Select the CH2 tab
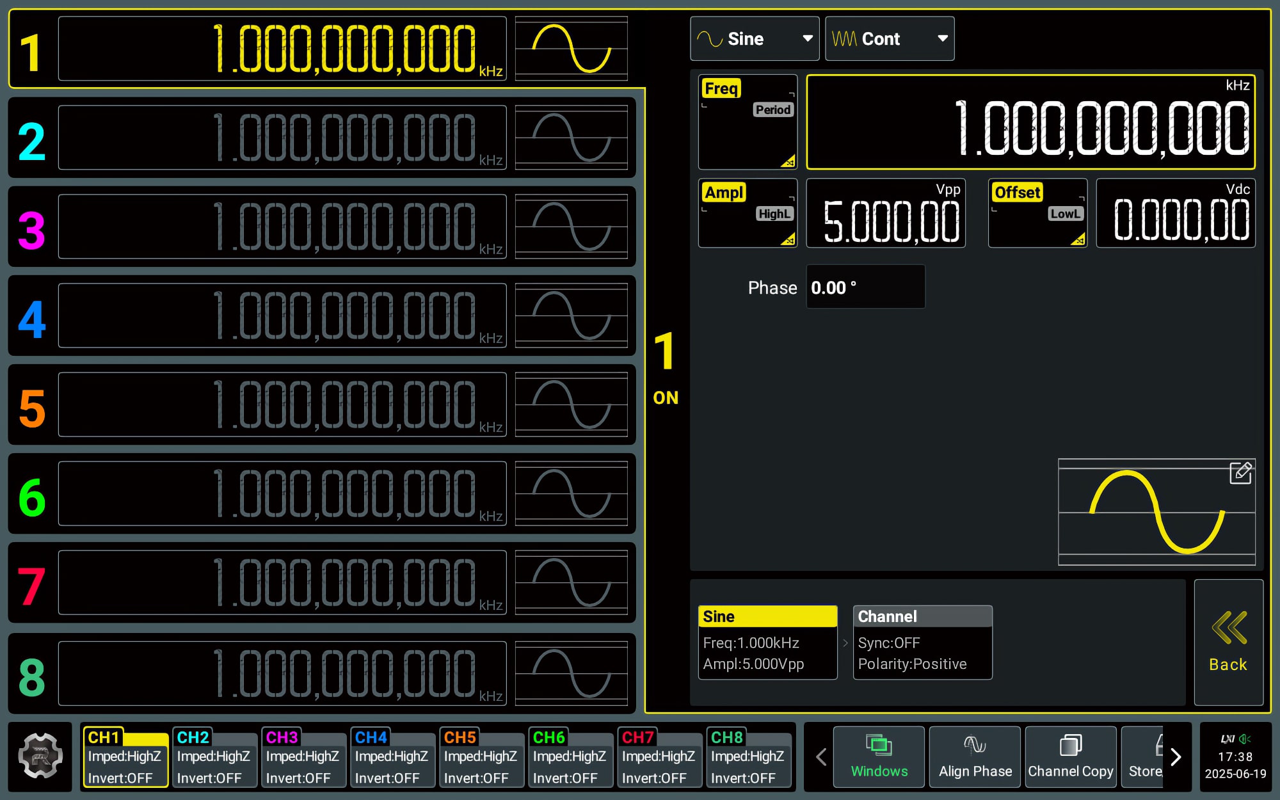 coord(214,757)
